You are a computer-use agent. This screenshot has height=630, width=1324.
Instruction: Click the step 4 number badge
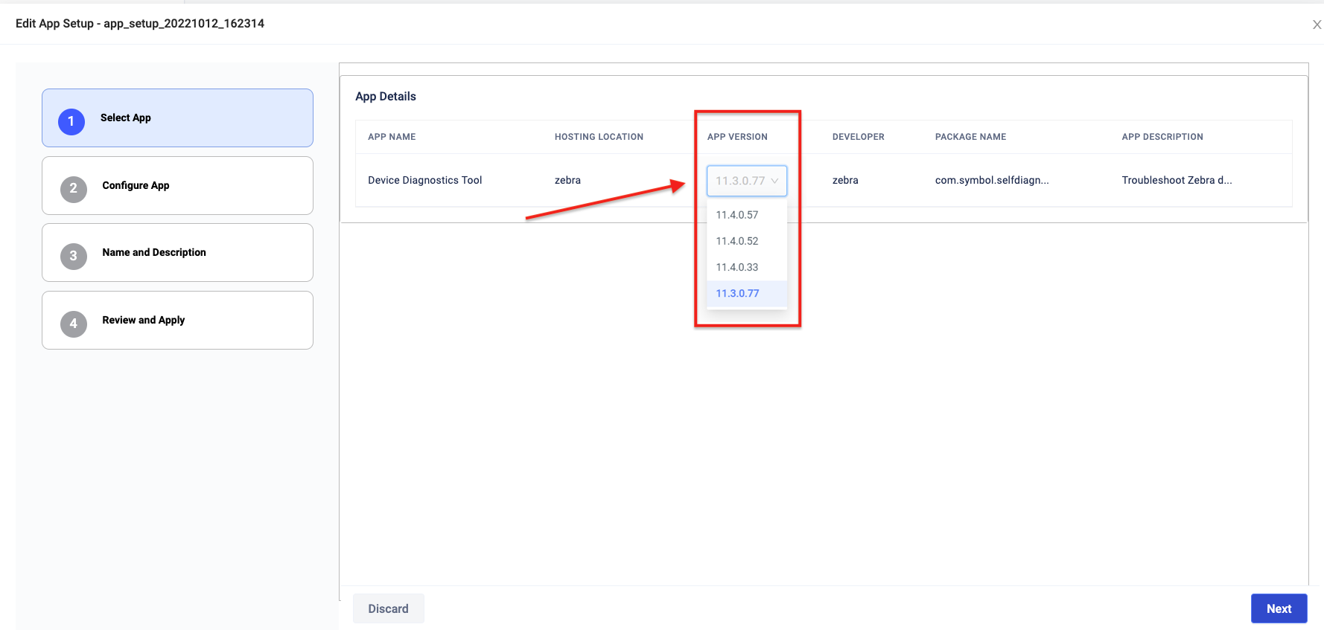(x=73, y=324)
